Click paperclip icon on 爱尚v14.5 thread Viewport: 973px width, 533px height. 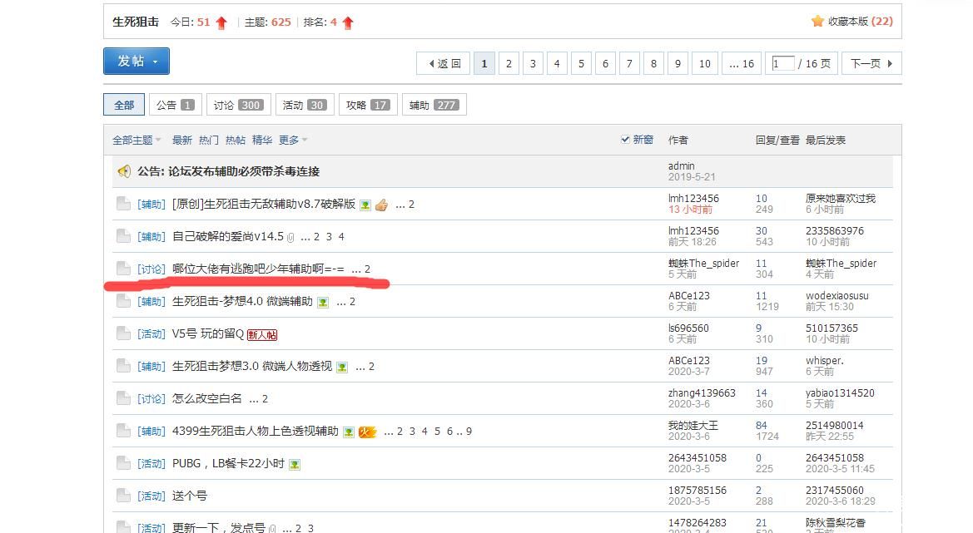(290, 237)
